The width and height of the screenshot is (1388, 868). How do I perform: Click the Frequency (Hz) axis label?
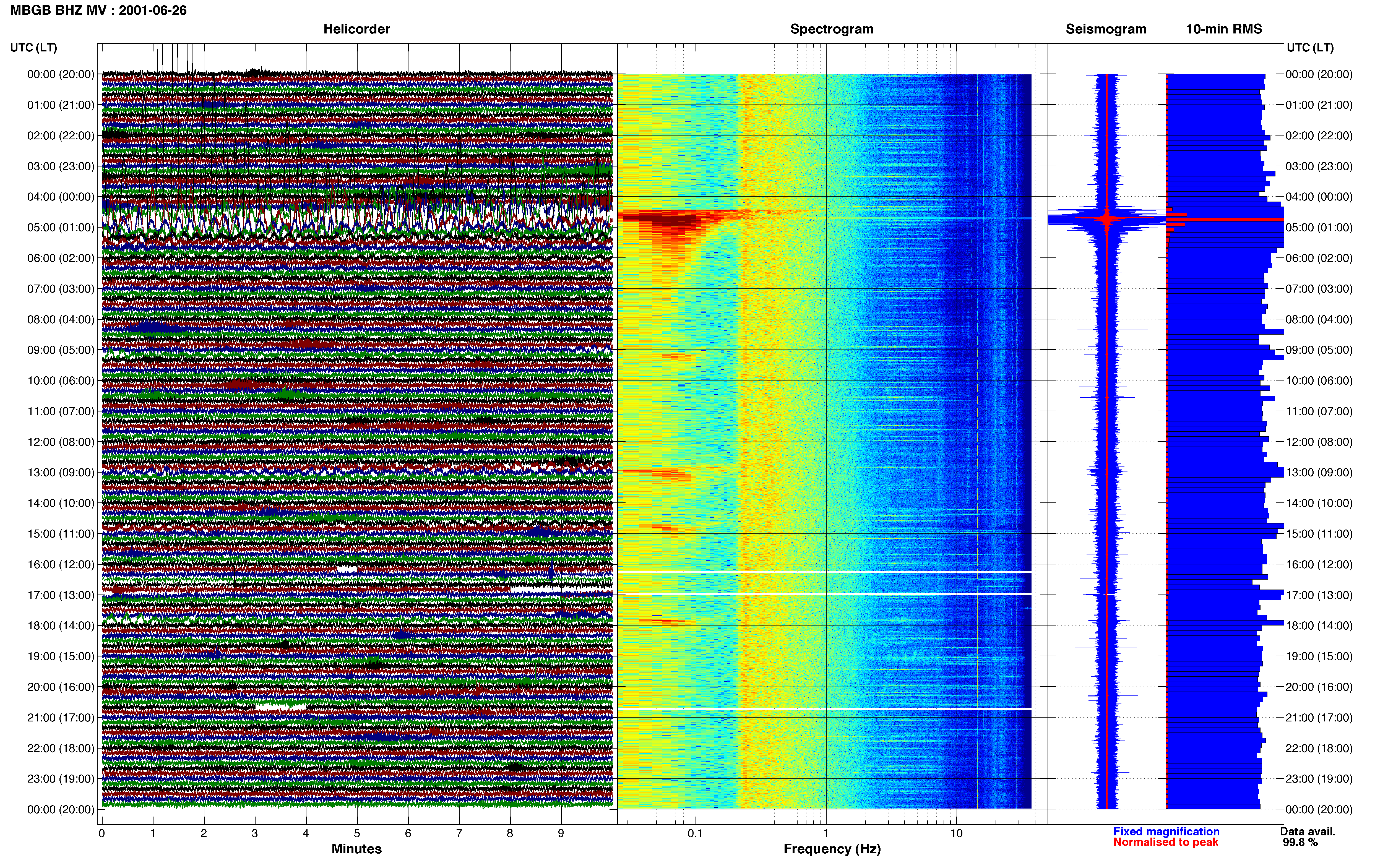(832, 849)
